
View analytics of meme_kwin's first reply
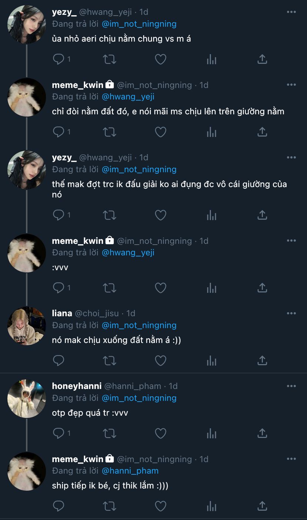click(211, 132)
